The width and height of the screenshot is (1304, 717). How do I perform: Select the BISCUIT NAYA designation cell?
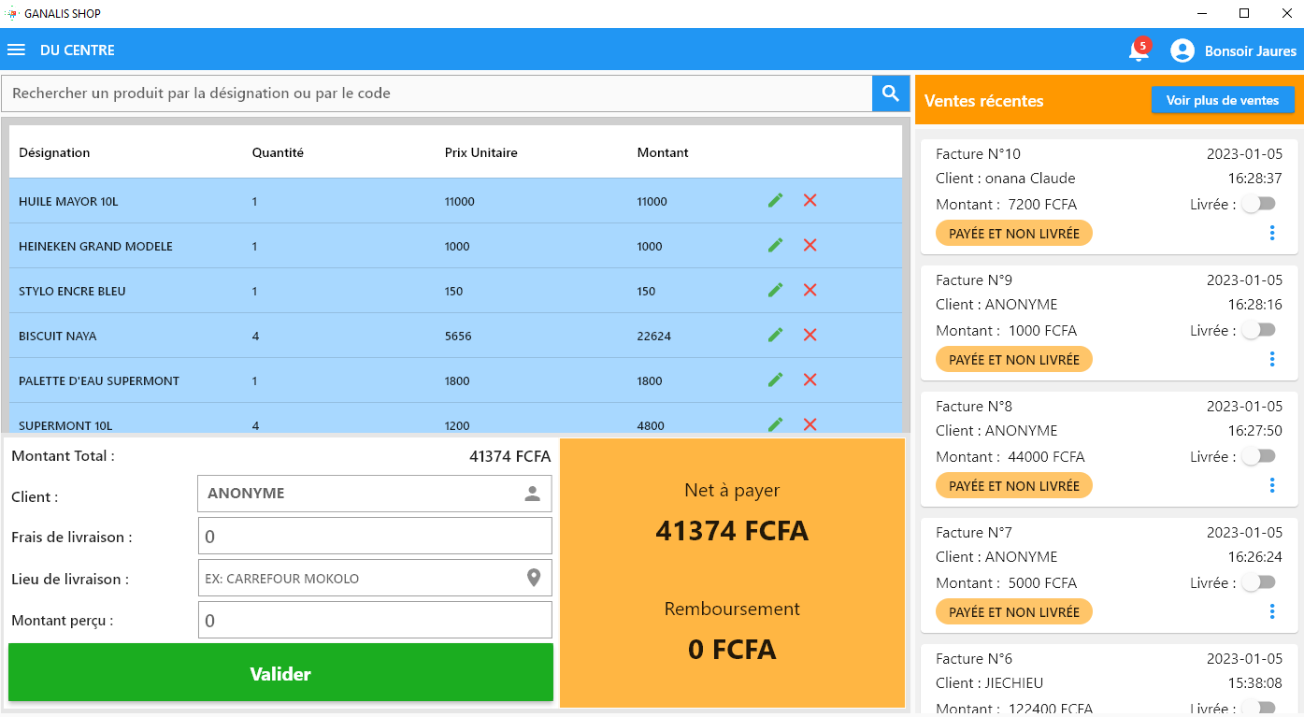(x=57, y=336)
